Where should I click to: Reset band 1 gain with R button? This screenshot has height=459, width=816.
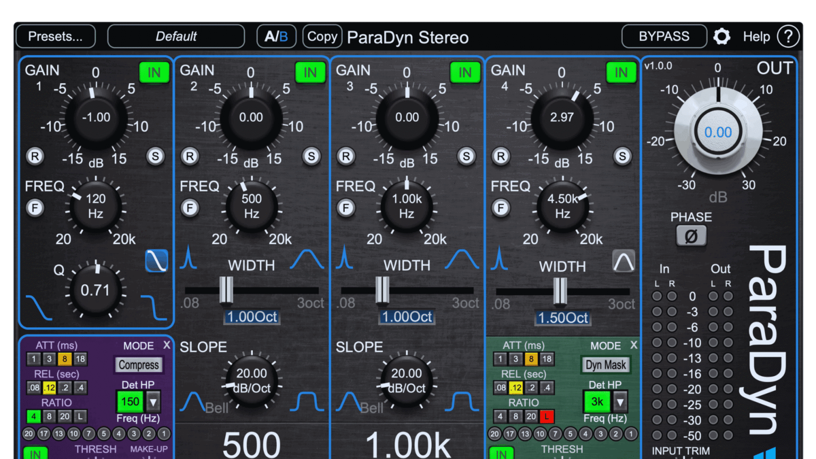[35, 156]
